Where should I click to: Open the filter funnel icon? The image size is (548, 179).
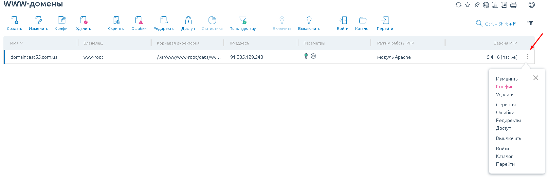tap(530, 23)
